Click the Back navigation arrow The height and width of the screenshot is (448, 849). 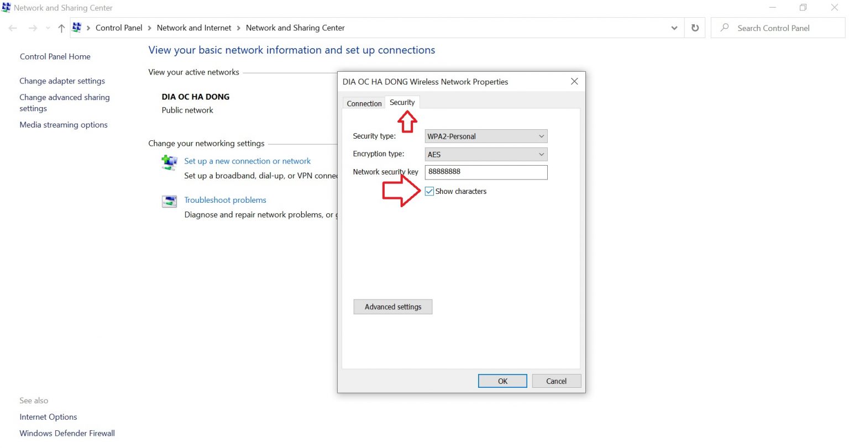pyautogui.click(x=13, y=28)
